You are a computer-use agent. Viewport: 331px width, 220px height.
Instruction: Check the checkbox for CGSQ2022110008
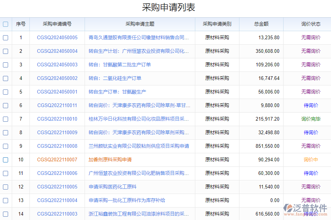[5, 146]
